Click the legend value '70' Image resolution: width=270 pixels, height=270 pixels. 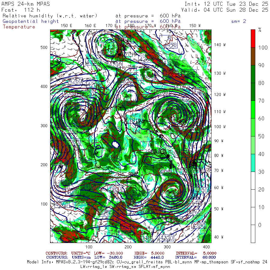261,101
